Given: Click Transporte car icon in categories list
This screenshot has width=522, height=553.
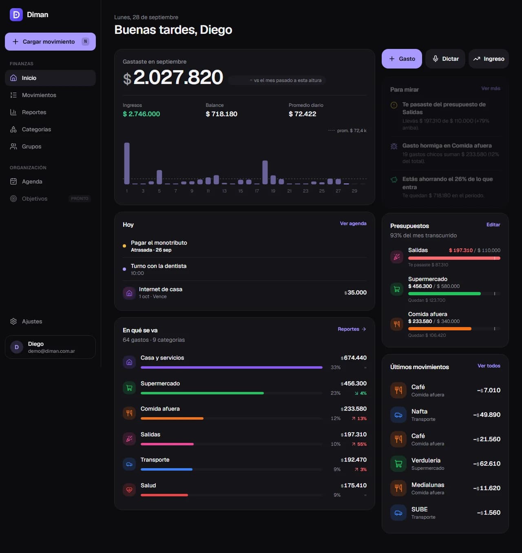Looking at the screenshot, I should pos(129,464).
